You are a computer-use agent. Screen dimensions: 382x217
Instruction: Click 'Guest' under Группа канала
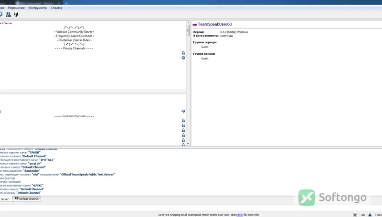205,58
